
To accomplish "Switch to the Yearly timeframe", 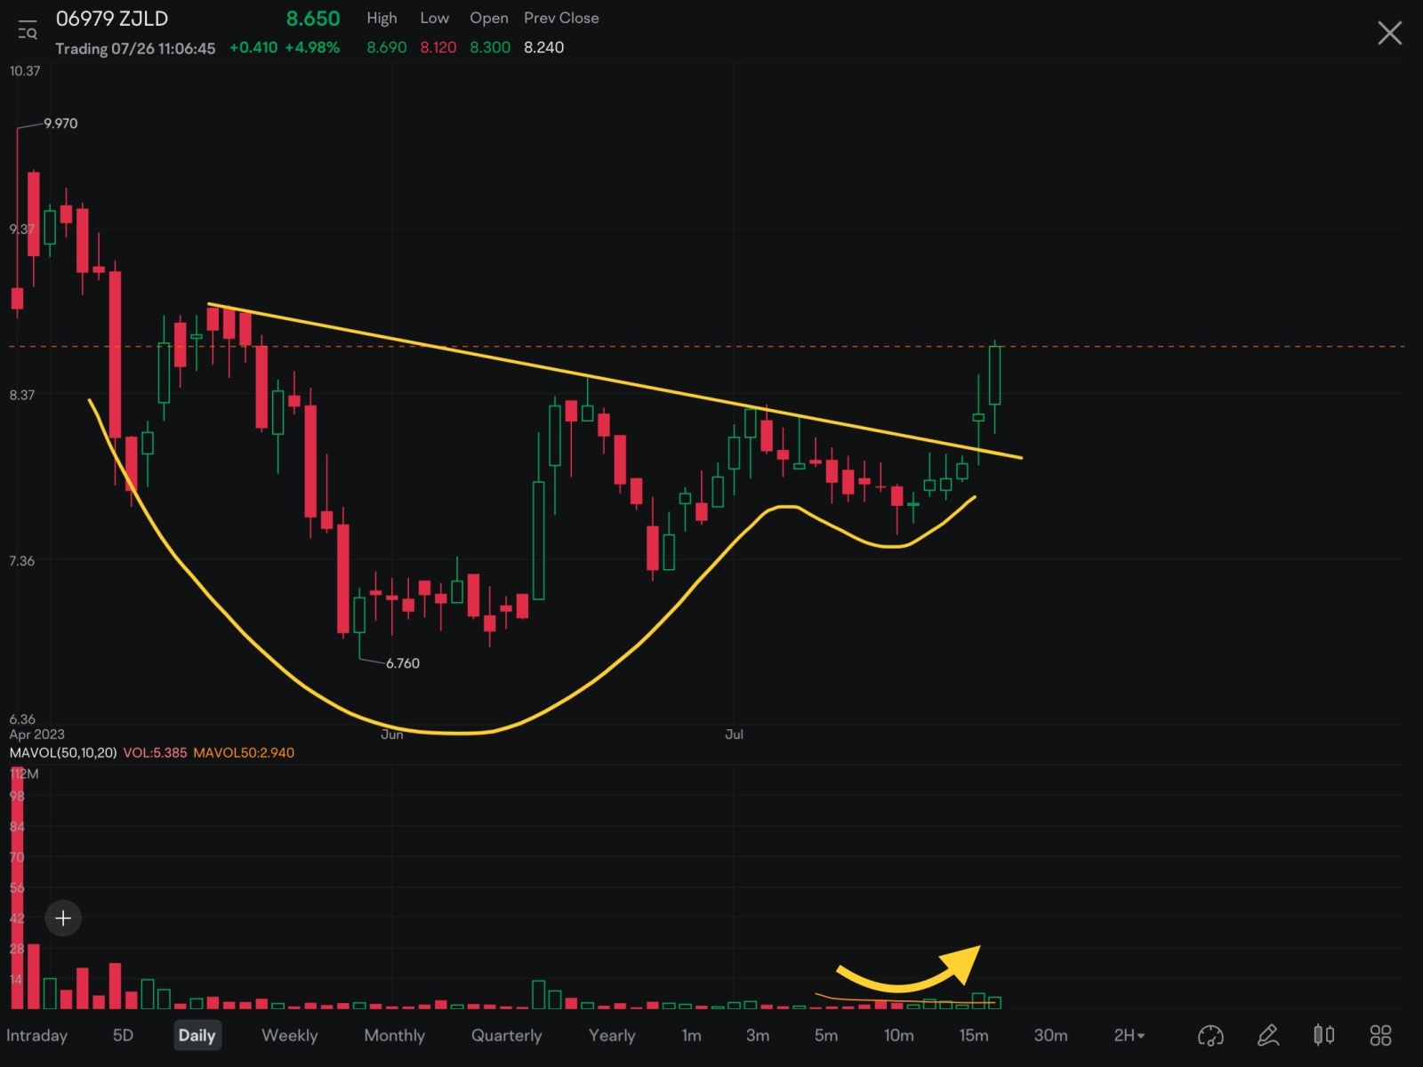I will click(612, 1035).
